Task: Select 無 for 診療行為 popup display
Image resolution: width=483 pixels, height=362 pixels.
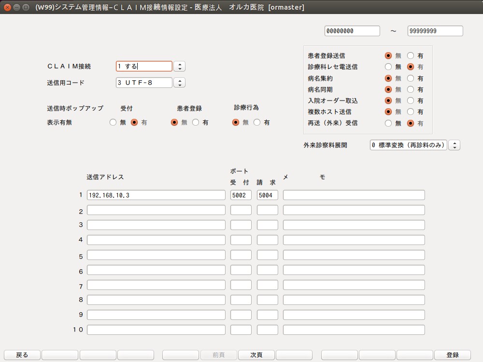Action: click(x=236, y=122)
